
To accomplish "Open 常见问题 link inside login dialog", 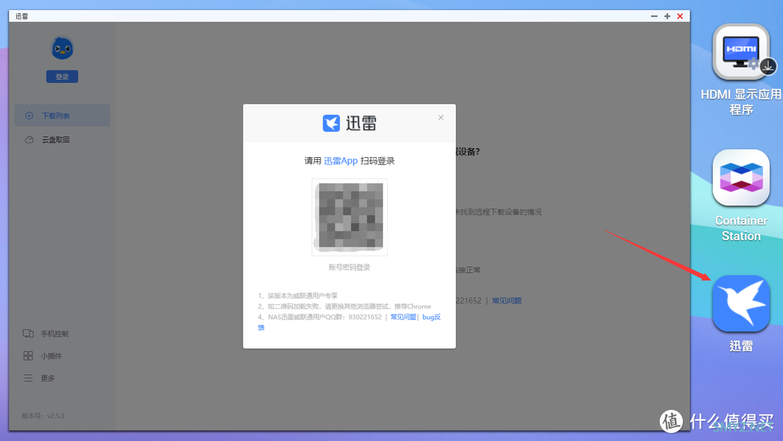I will pos(403,316).
